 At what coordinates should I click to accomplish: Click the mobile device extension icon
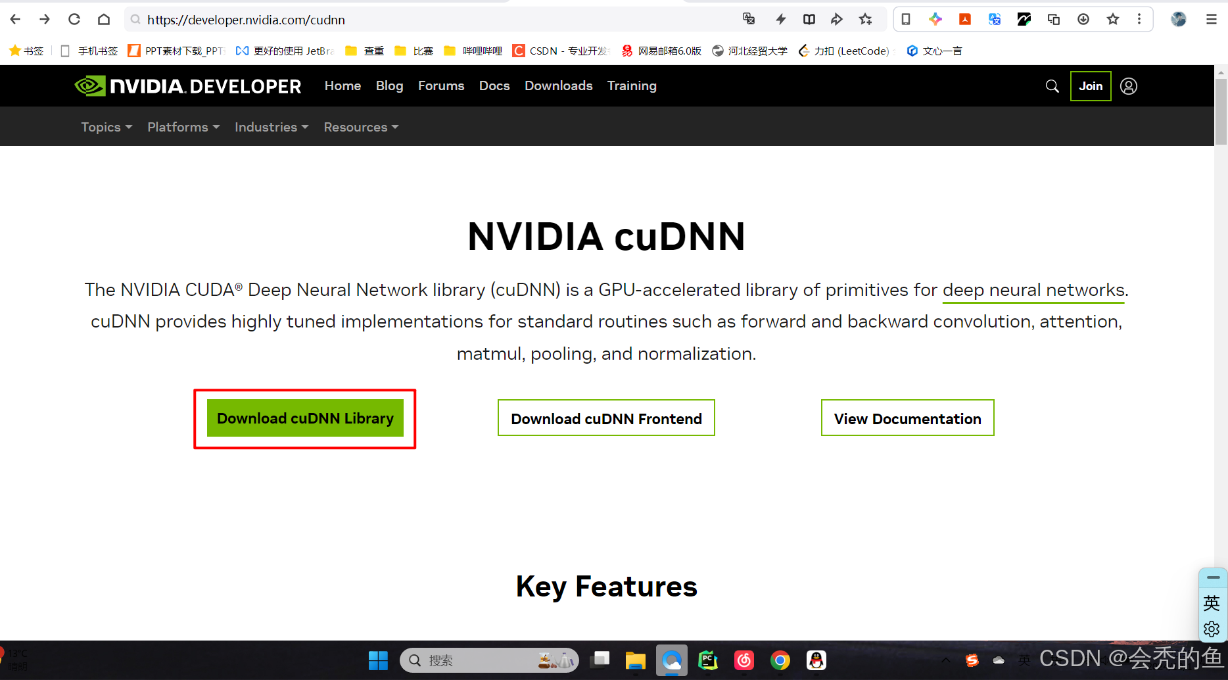point(906,19)
